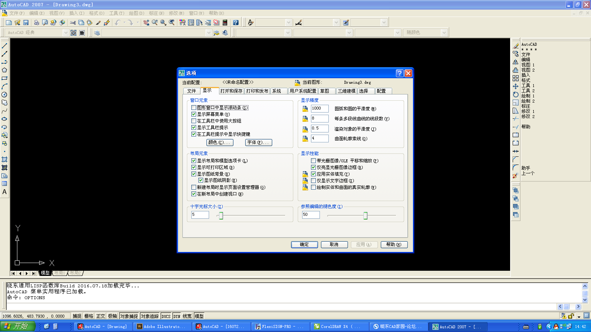
Task: Activate the Pan hand tool
Action: pos(146,23)
